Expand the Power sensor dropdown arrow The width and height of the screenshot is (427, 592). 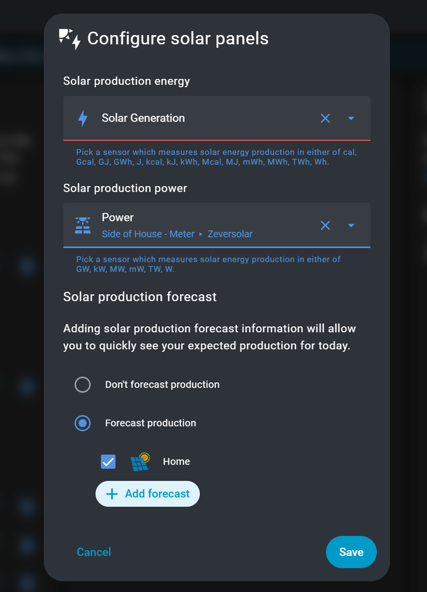coord(351,225)
